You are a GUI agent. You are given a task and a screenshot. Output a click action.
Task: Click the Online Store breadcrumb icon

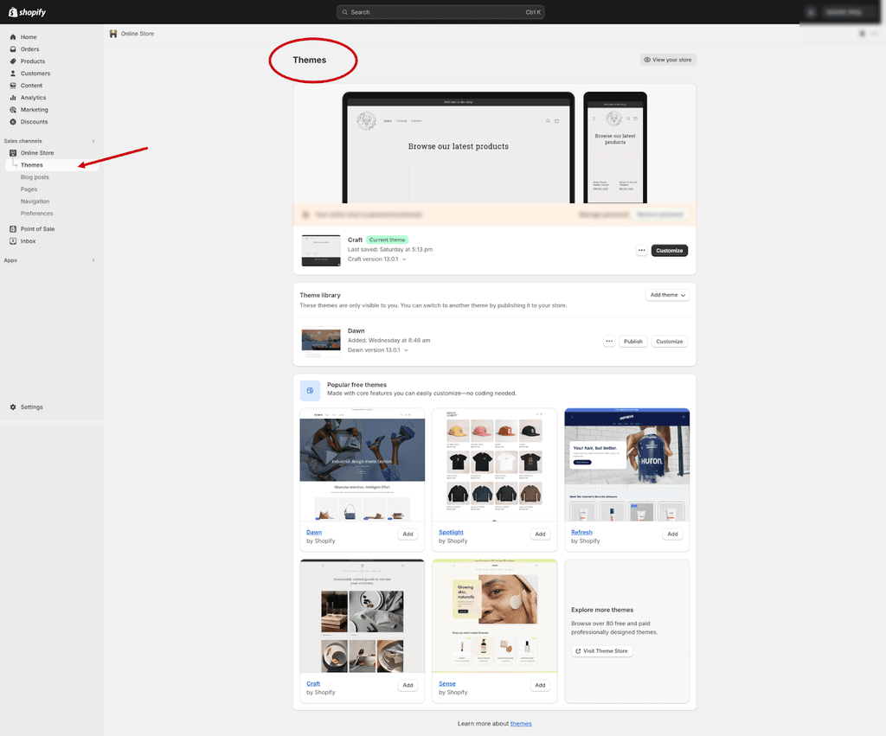[113, 34]
